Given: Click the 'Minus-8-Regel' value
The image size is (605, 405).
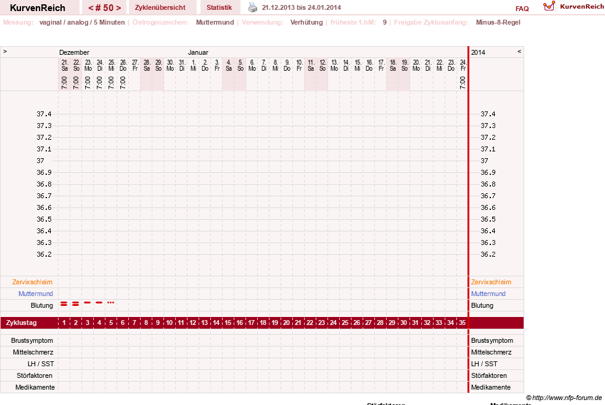Looking at the screenshot, I should click(498, 22).
